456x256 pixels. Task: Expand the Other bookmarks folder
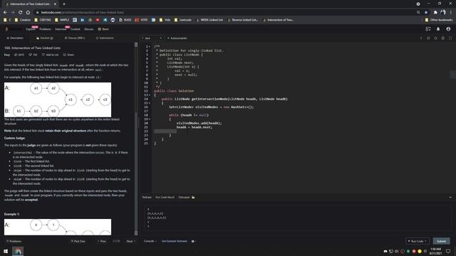(x=439, y=20)
